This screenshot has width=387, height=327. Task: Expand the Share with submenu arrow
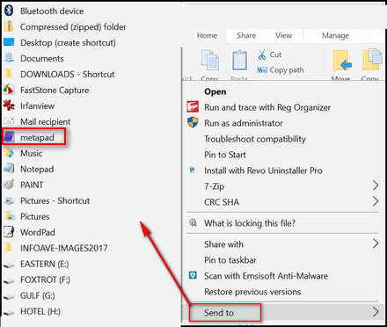[x=376, y=243]
